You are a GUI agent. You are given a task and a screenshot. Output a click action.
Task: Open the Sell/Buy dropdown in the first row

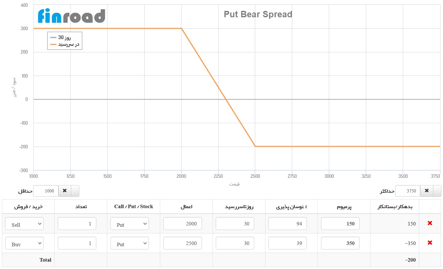coord(24,224)
